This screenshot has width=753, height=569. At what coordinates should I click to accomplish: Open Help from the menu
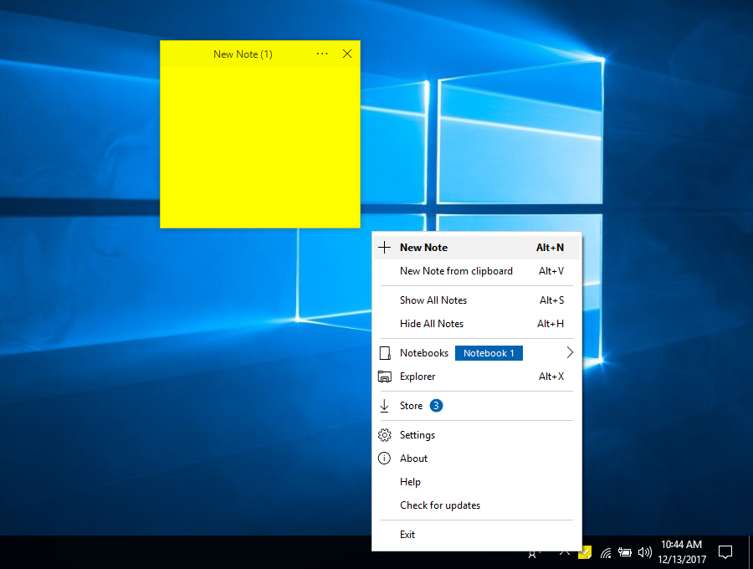410,481
